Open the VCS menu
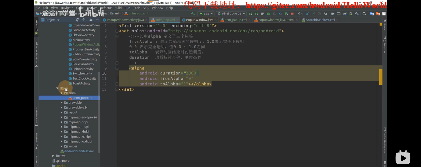Screen dimensions: 421x167 (146, 8)
